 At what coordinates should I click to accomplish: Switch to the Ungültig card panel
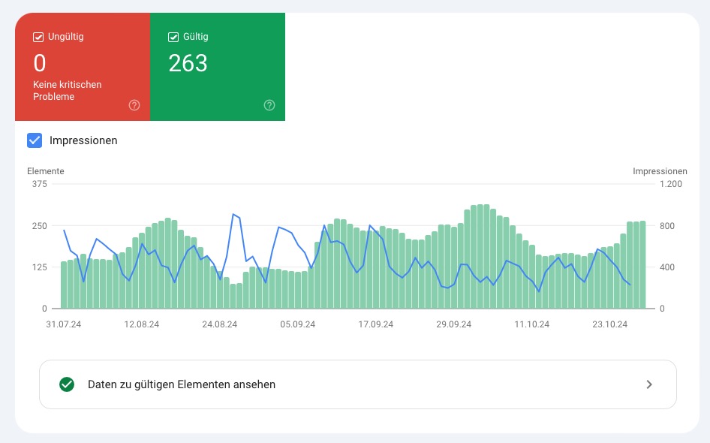[83, 66]
